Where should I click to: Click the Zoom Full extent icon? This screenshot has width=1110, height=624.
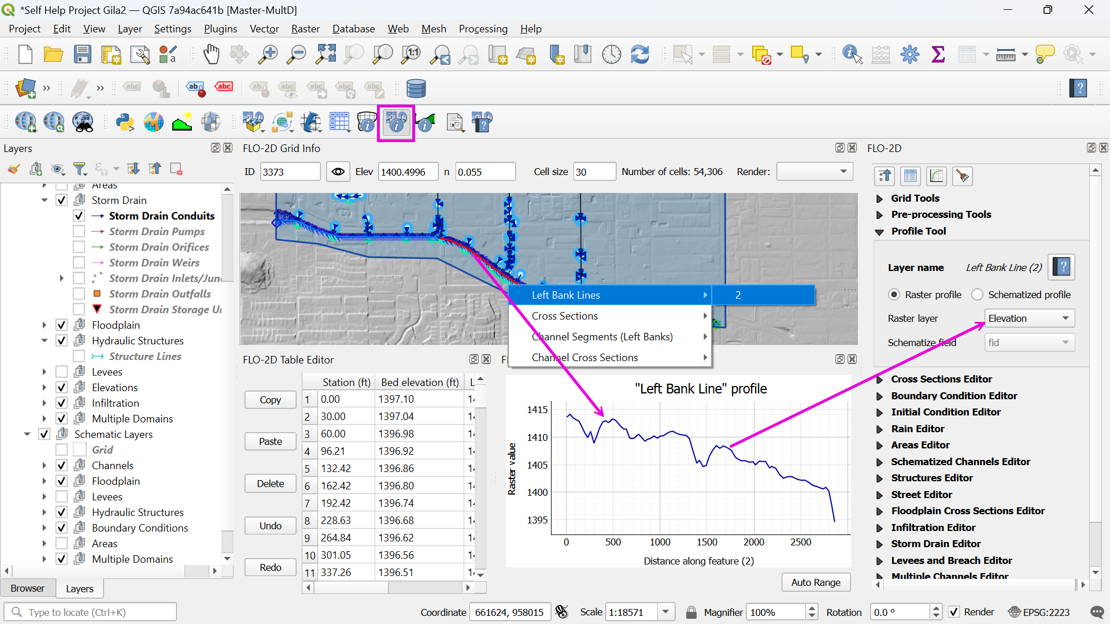click(x=325, y=55)
